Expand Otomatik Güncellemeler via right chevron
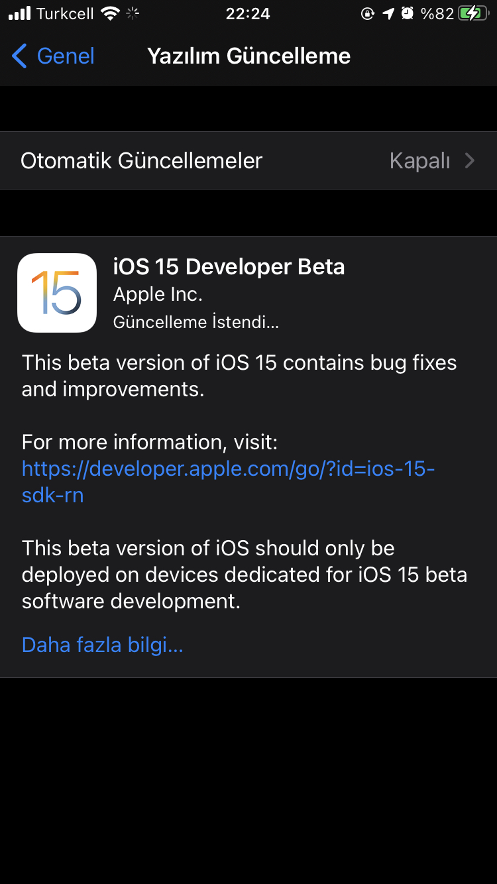The image size is (497, 884). [x=470, y=160]
